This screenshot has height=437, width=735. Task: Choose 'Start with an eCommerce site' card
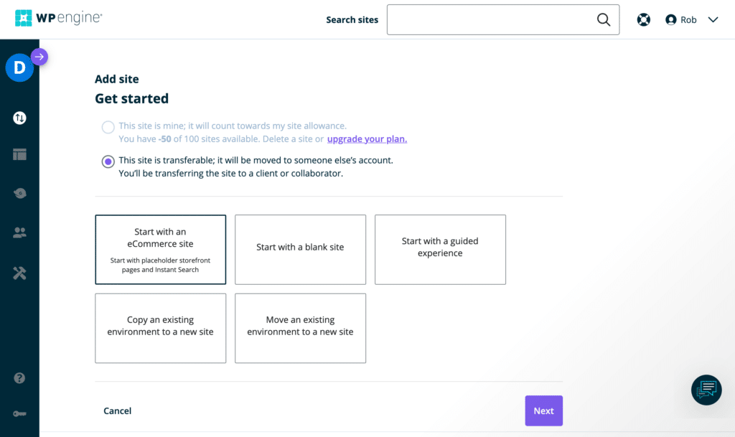coord(160,250)
